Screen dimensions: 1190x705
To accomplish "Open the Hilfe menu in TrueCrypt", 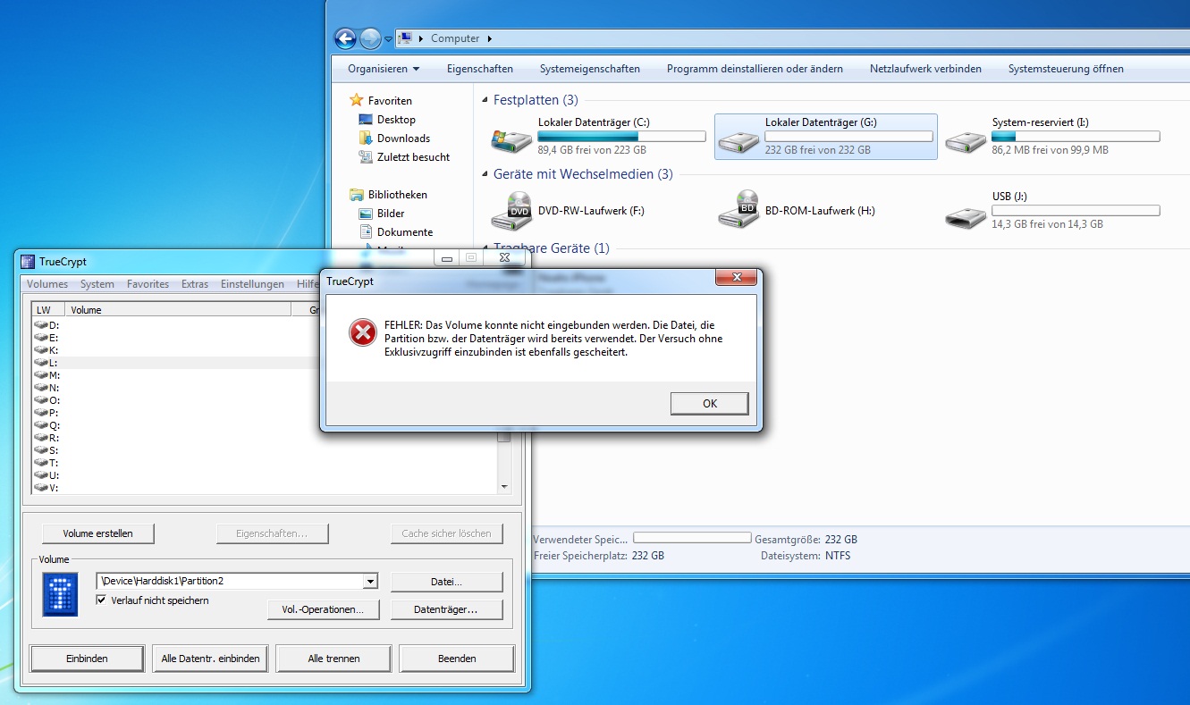I will point(307,284).
